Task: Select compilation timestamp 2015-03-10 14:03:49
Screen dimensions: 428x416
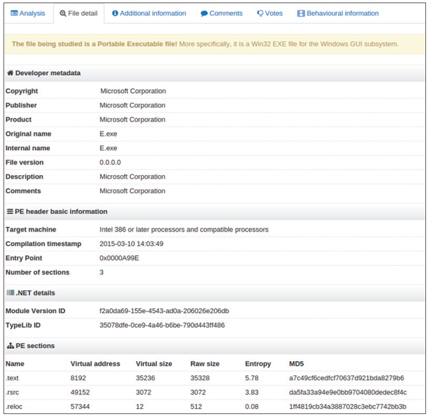Action: tap(131, 244)
